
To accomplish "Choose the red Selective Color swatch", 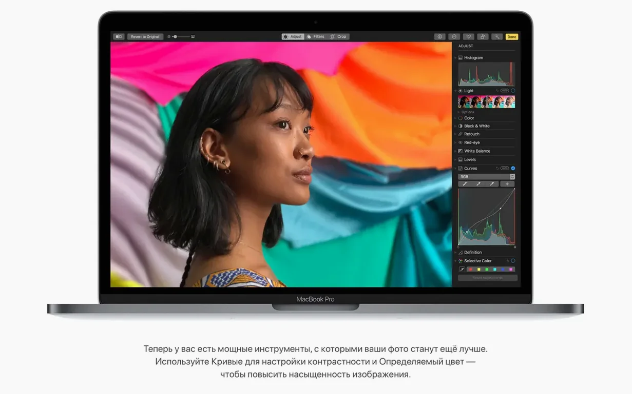I will [471, 269].
